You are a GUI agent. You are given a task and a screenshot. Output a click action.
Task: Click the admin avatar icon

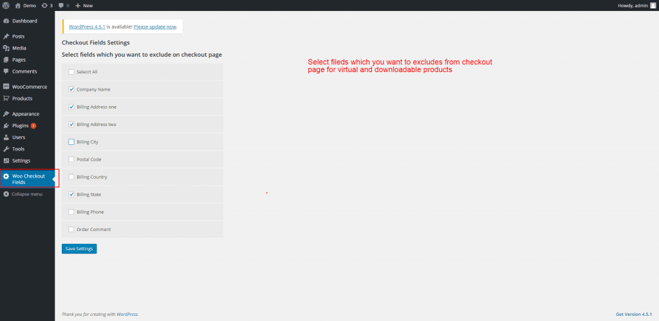click(653, 5)
